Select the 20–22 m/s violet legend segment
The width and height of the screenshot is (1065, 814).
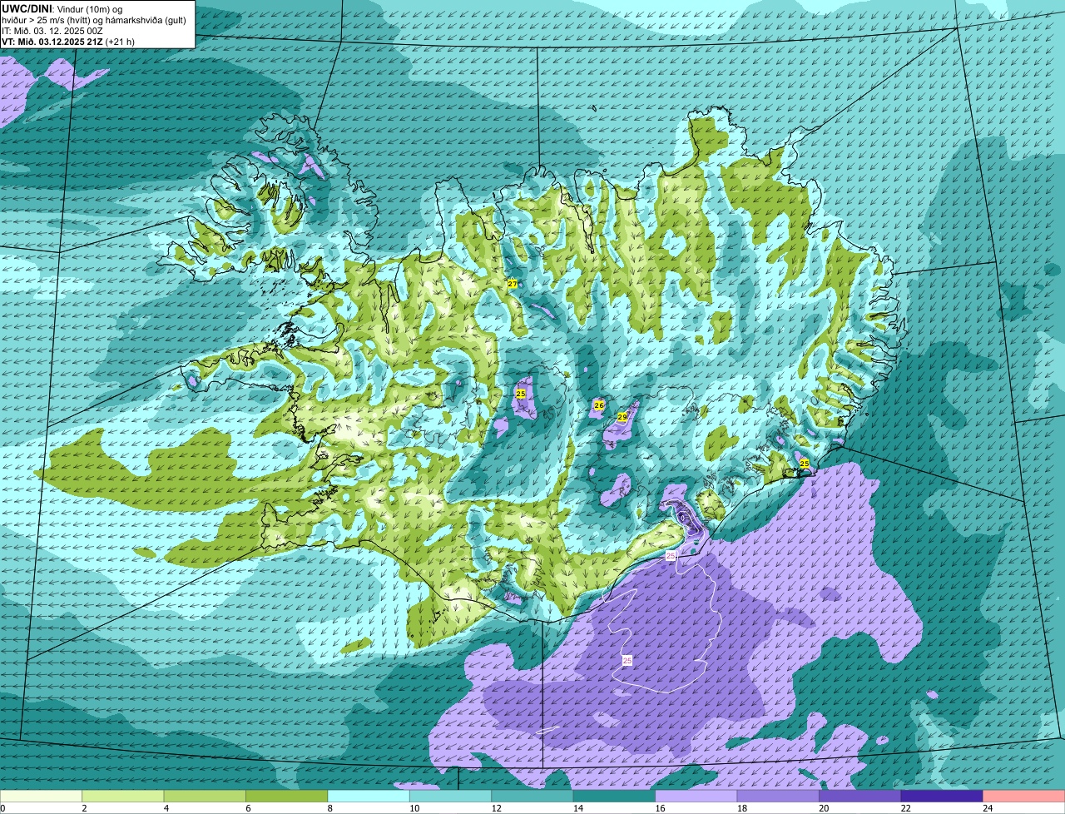pos(860,796)
